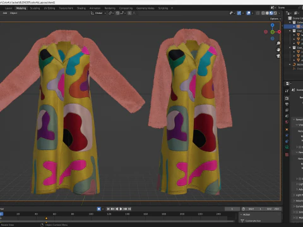This screenshot has height=227, width=303.
Task: Open the Texture properties tab
Action: 287,154
